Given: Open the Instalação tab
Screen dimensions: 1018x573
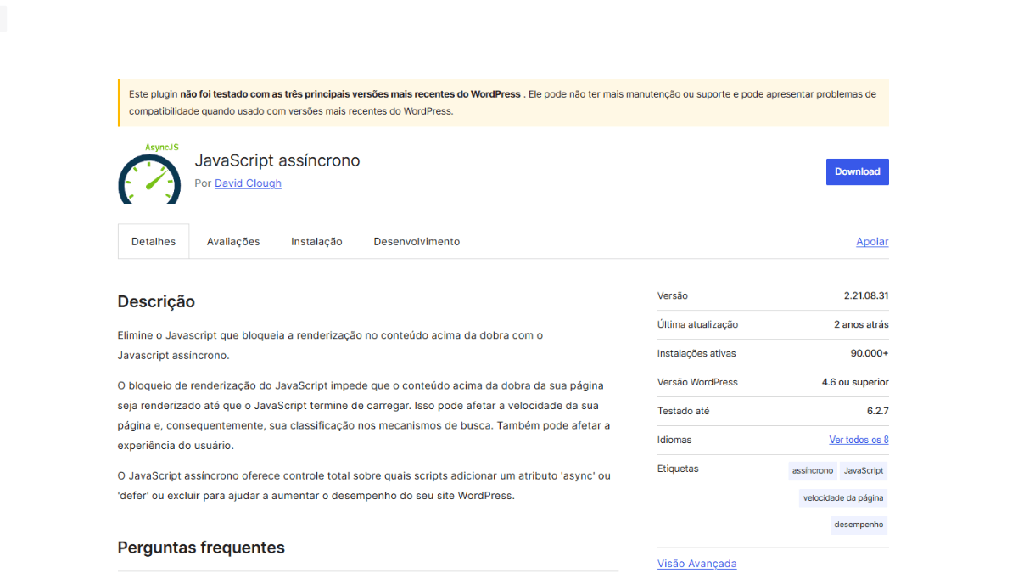Looking at the screenshot, I should 316,242.
